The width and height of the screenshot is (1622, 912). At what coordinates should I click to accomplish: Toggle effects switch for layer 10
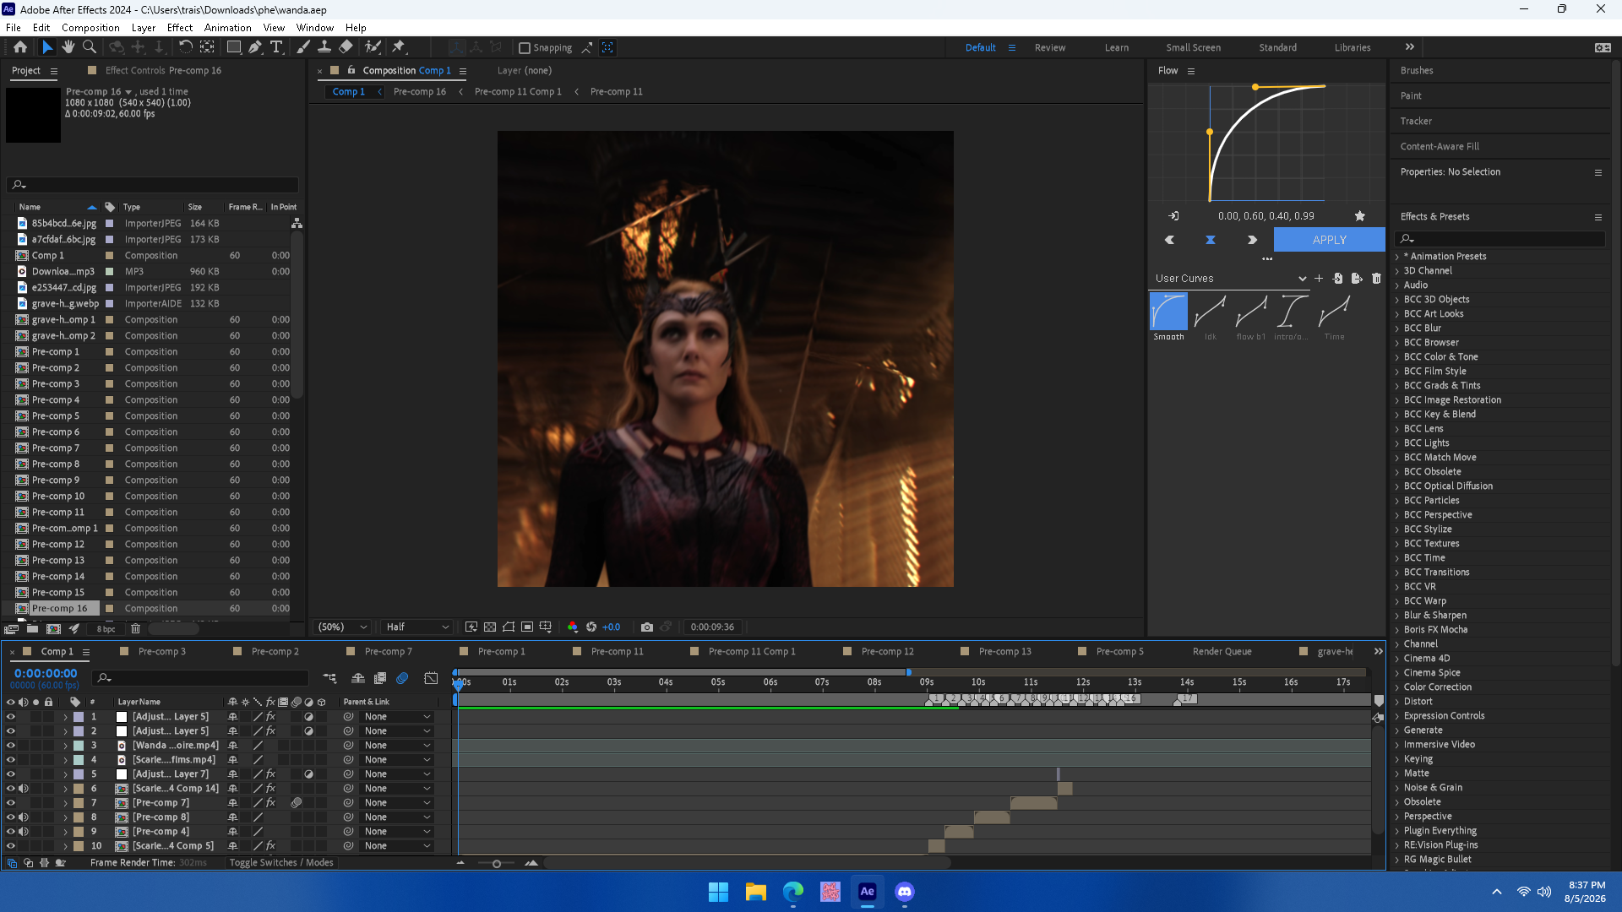coord(270,846)
